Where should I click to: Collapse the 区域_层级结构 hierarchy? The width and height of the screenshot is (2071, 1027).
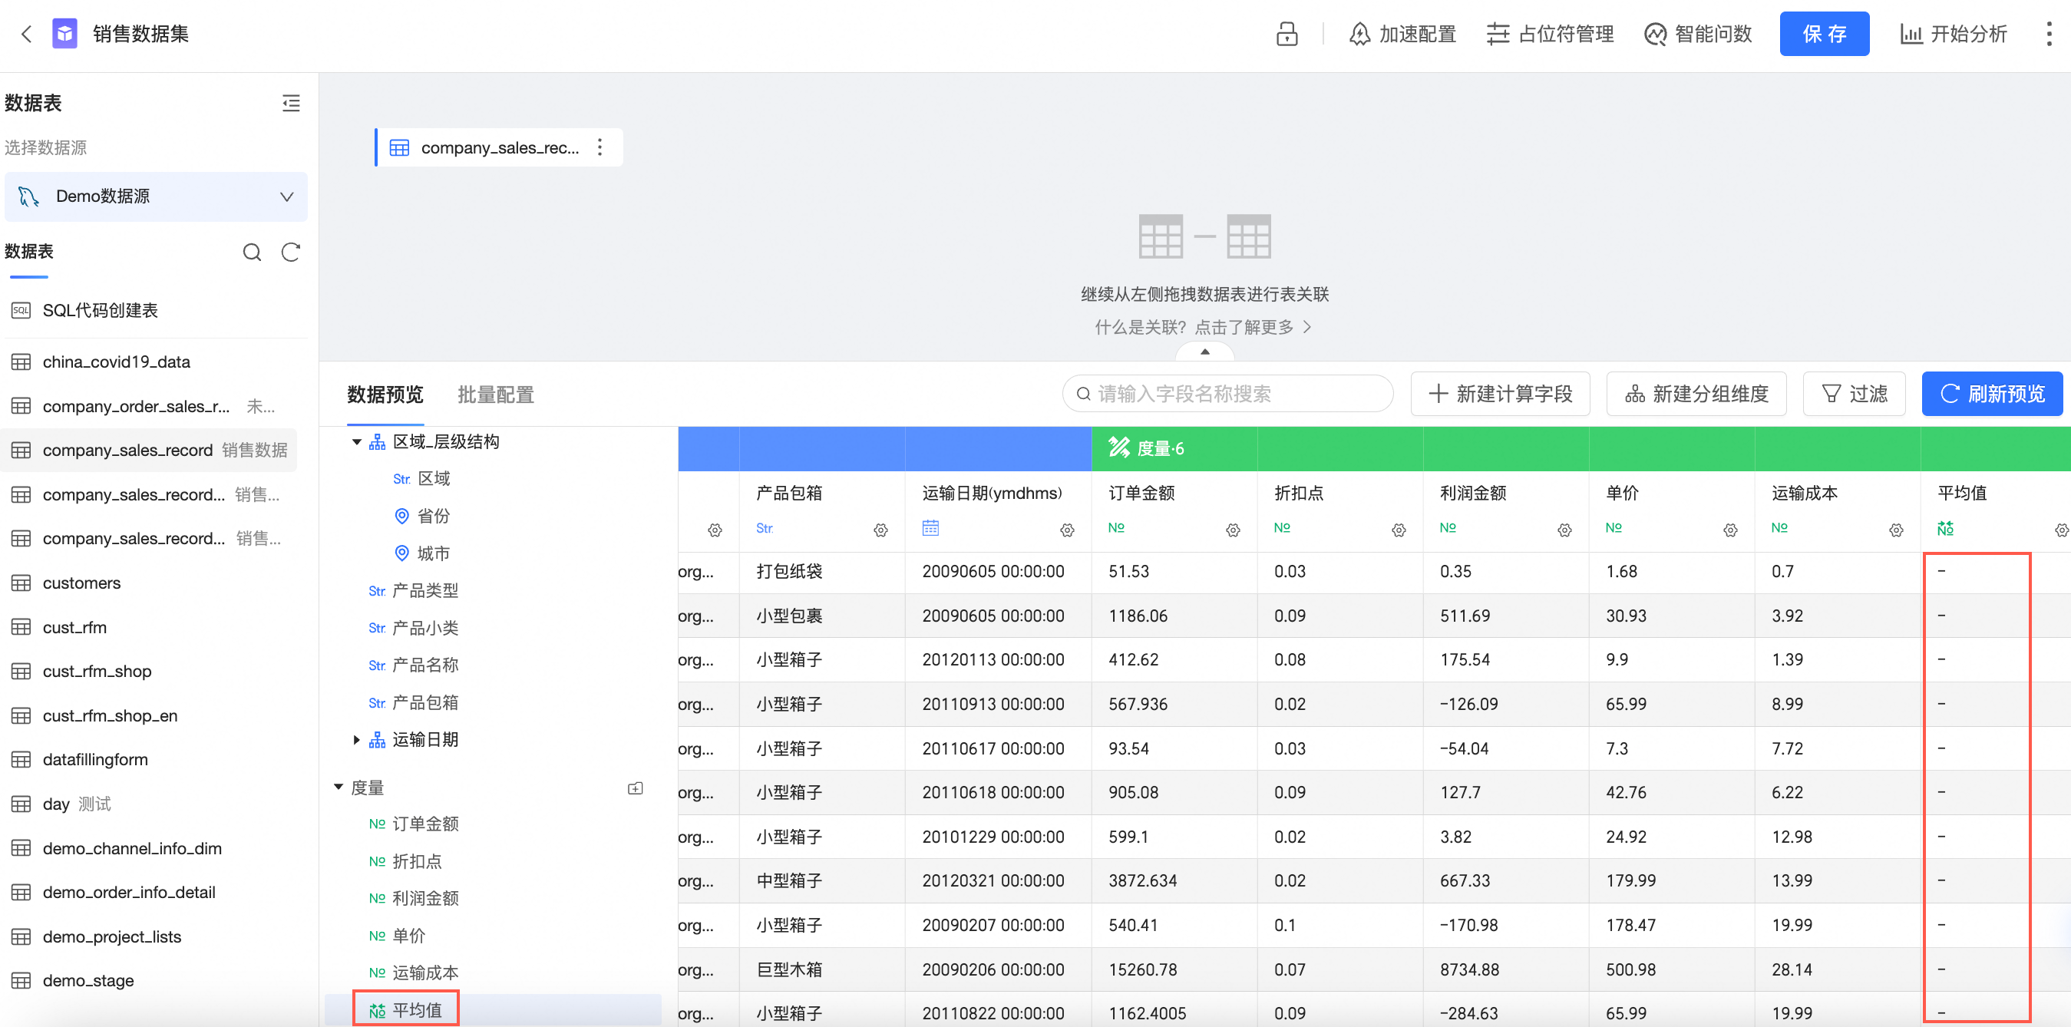click(x=356, y=442)
